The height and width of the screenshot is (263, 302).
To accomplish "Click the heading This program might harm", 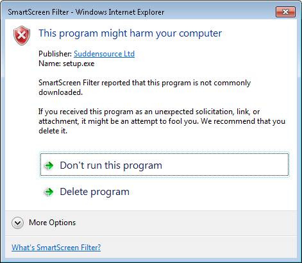I will tap(130, 33).
